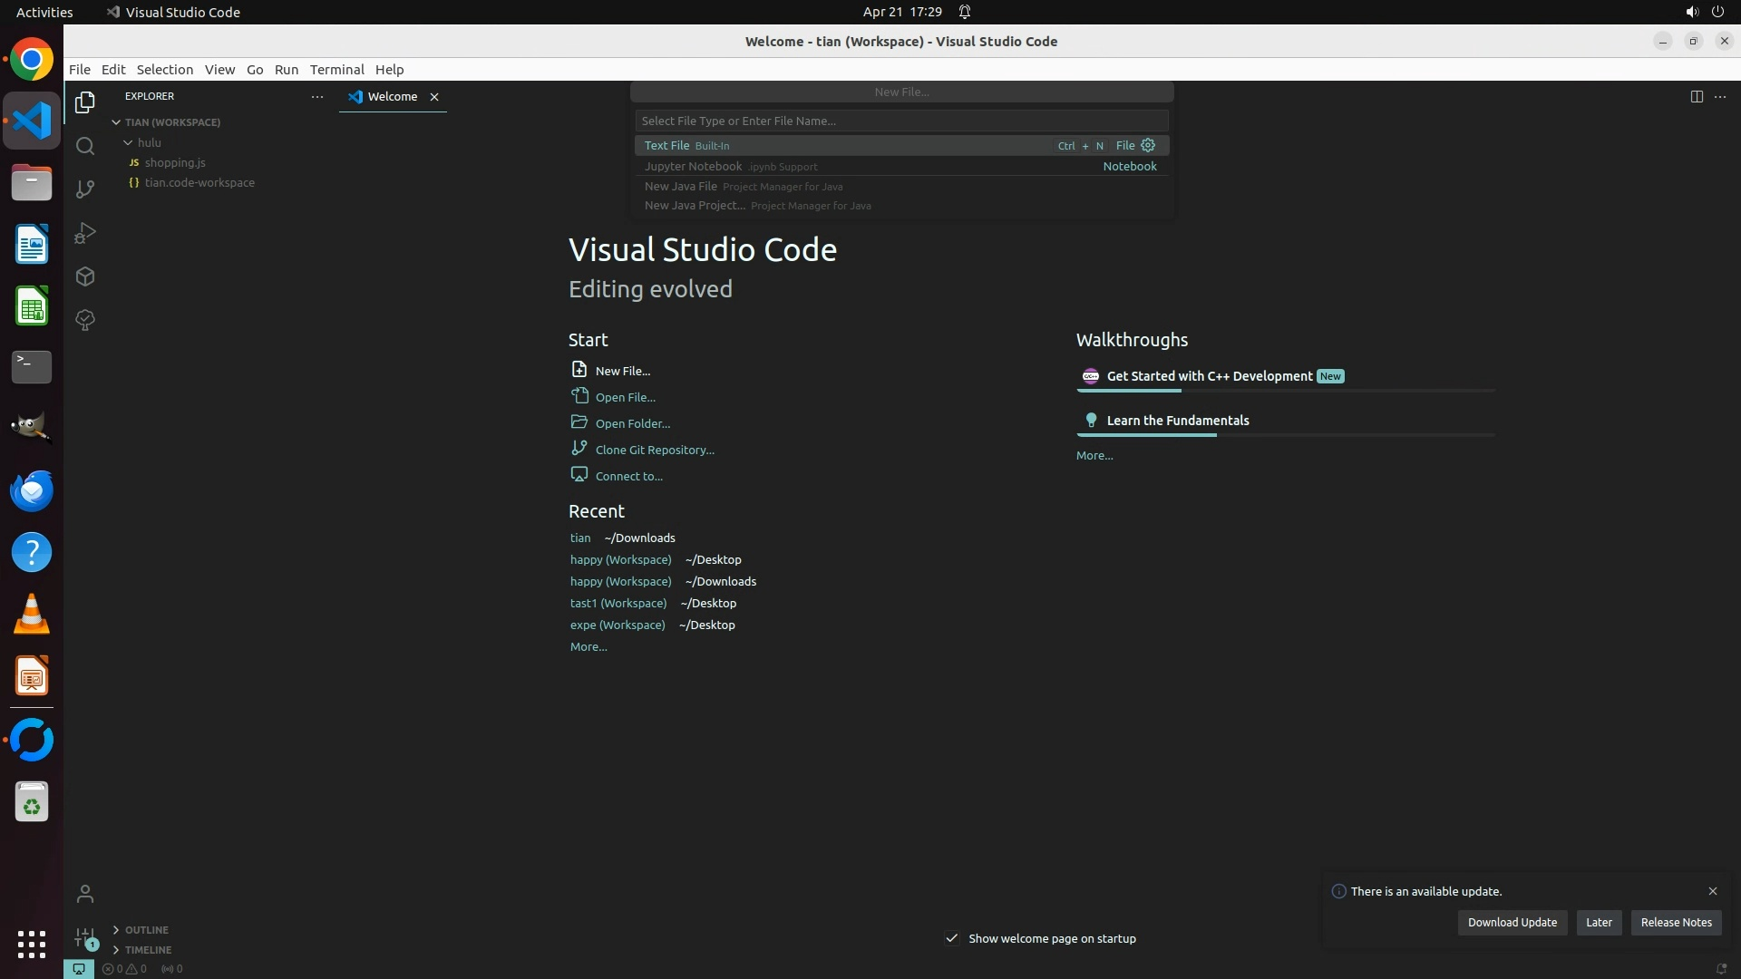The width and height of the screenshot is (1741, 979).
Task: Open the Terminal menu
Action: [x=336, y=70]
